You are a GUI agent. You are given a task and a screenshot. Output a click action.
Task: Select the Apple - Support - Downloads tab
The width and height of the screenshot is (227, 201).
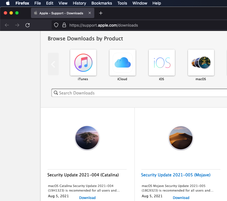click(x=62, y=13)
